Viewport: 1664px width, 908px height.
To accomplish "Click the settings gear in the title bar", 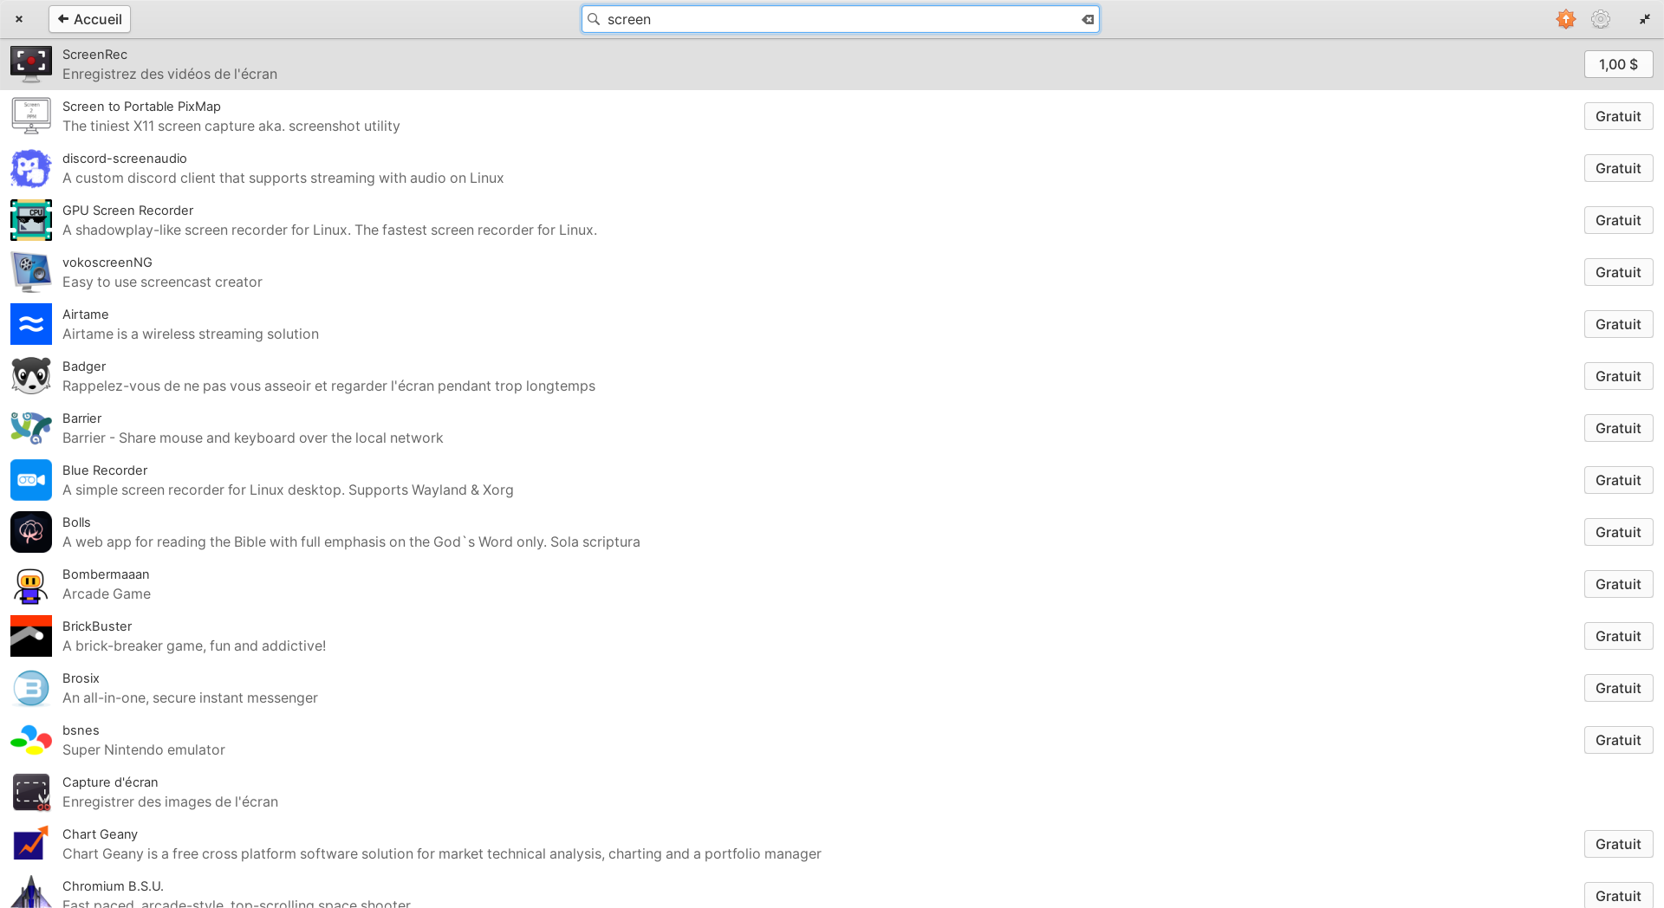I will click(x=1600, y=18).
